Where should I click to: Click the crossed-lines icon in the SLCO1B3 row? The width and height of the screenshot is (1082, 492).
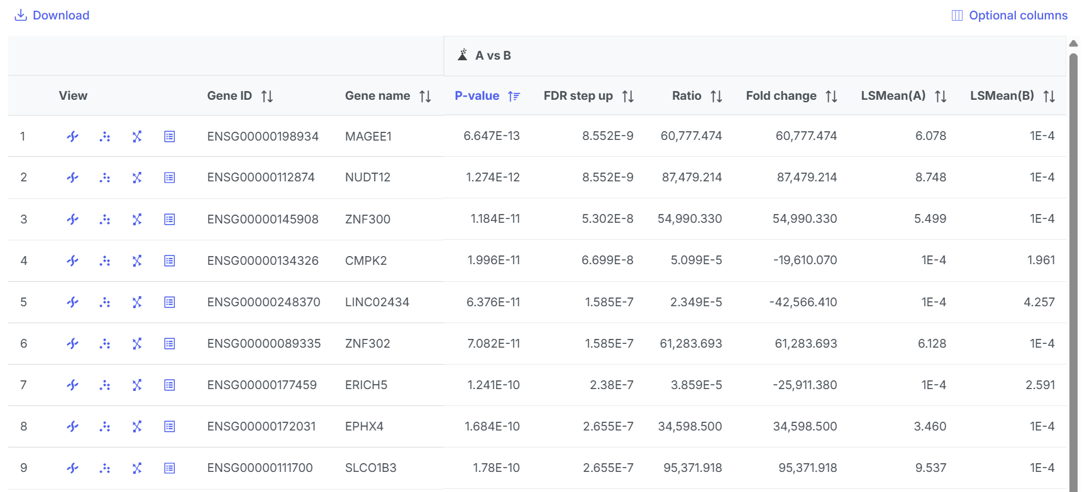137,468
